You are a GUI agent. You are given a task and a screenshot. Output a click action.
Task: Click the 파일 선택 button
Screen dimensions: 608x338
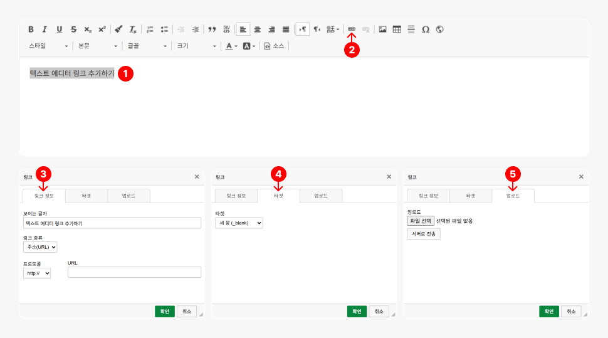pyautogui.click(x=420, y=221)
